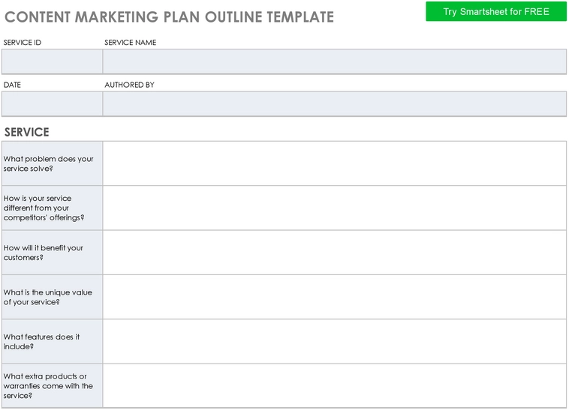Select the text 'What is the unique value of your service?'
This screenshot has height=410, width=569.
pyautogui.click(x=47, y=298)
